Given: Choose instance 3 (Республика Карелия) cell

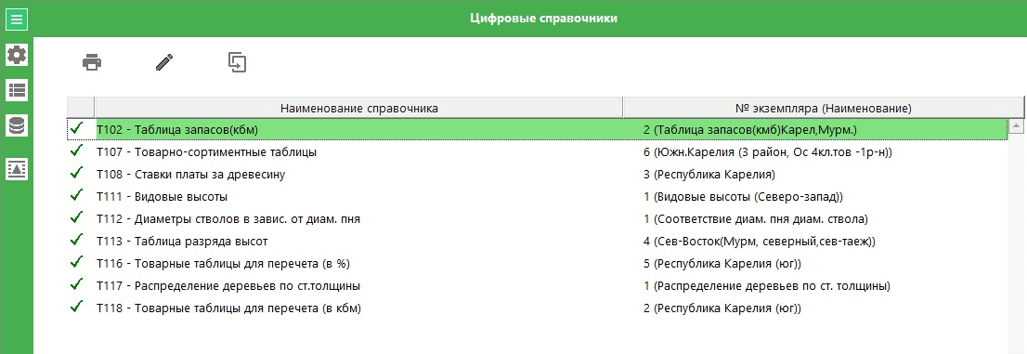Looking at the screenshot, I should (x=709, y=175).
